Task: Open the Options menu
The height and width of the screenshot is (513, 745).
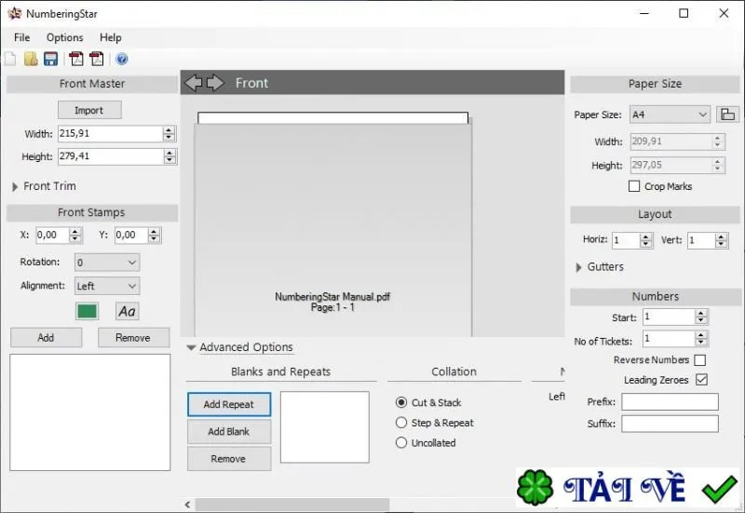Action: click(64, 37)
